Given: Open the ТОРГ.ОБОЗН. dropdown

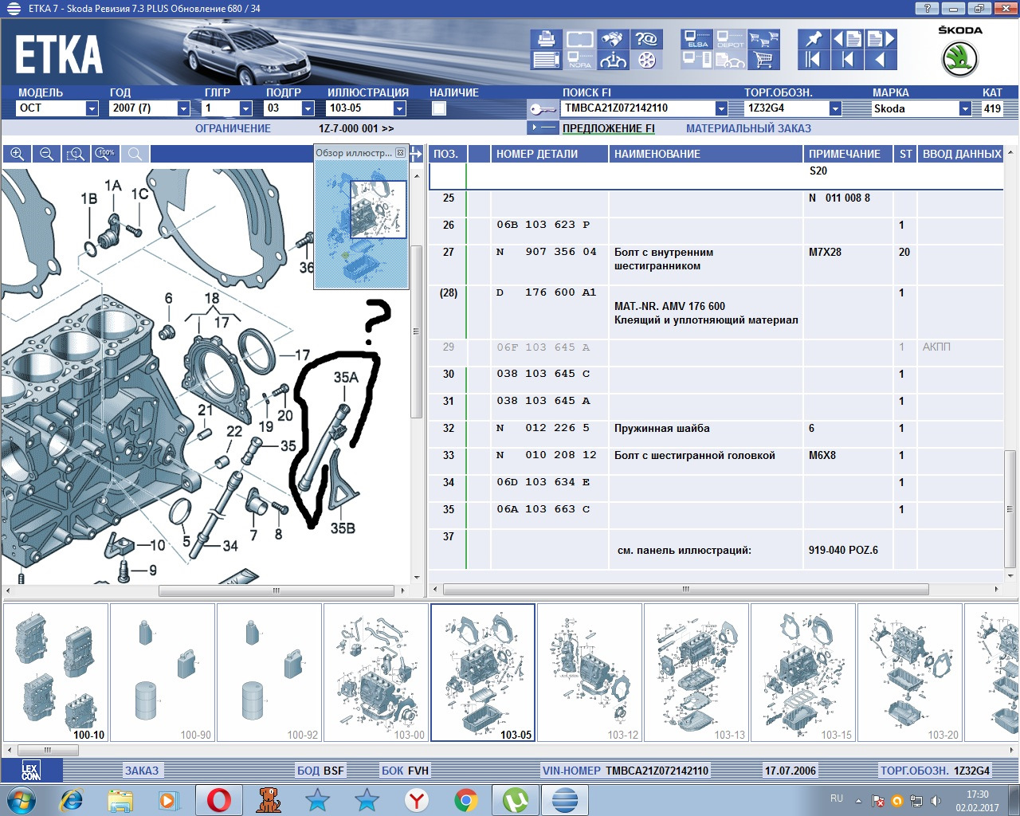Looking at the screenshot, I should [835, 108].
